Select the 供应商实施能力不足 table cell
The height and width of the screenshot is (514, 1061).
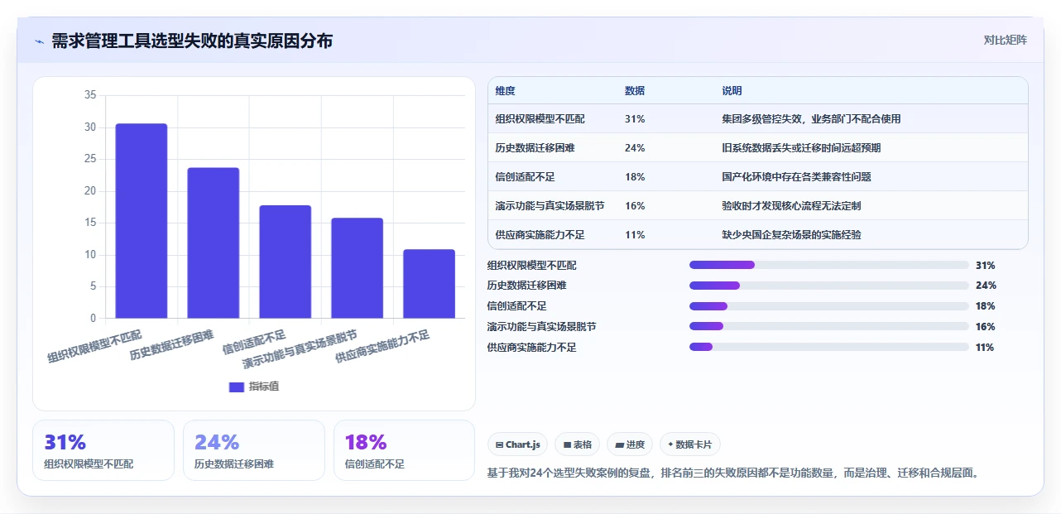click(x=540, y=235)
